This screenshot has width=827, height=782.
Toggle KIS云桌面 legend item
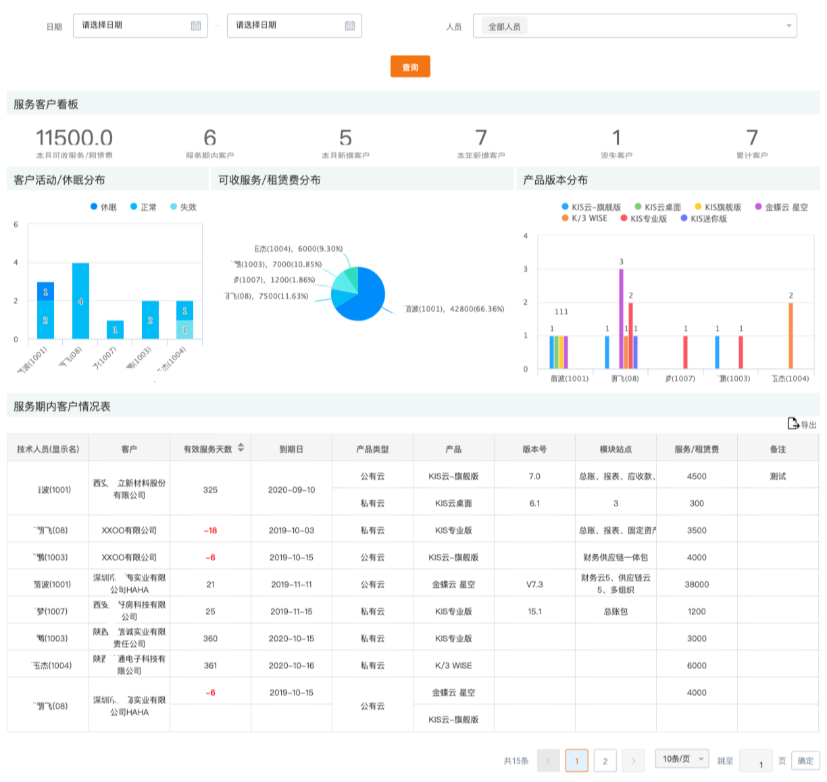pyautogui.click(x=657, y=207)
